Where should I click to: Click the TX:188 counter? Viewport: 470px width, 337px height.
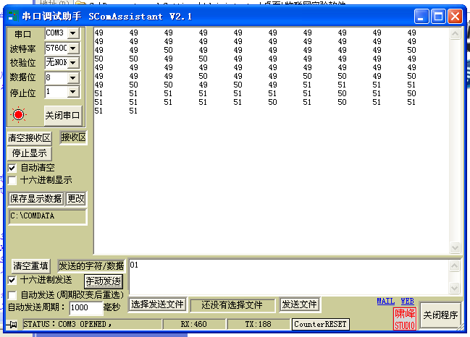(x=258, y=325)
